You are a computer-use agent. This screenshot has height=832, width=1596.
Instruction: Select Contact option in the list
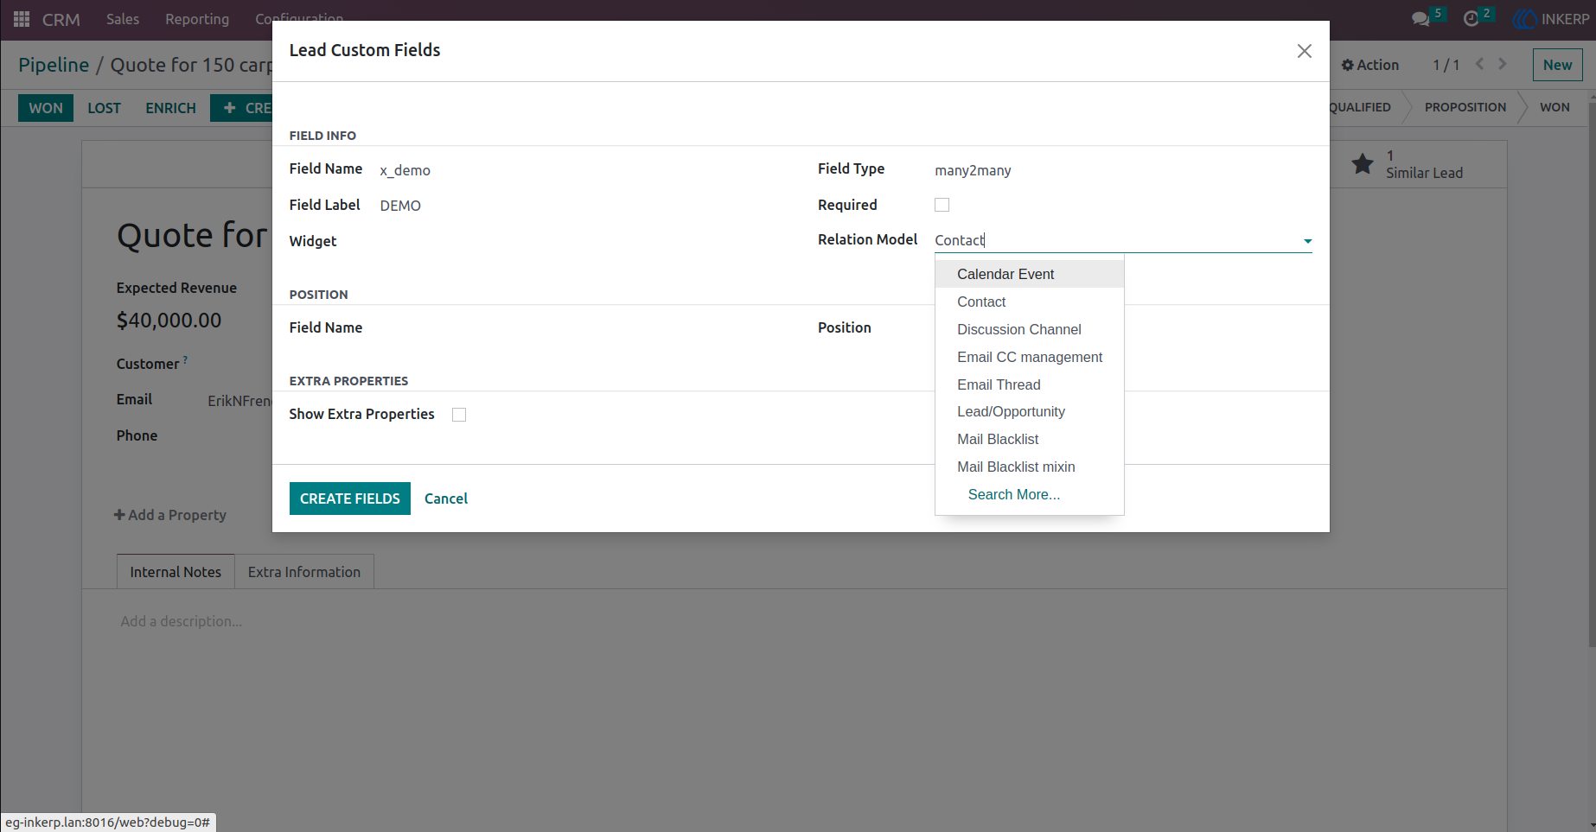click(x=1030, y=302)
